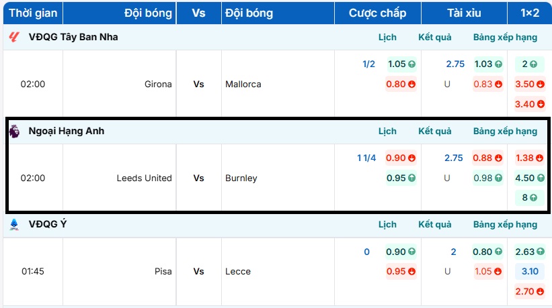Image resolution: width=552 pixels, height=308 pixels.
Task: Click the La Liga league logo icon
Action: point(13,37)
